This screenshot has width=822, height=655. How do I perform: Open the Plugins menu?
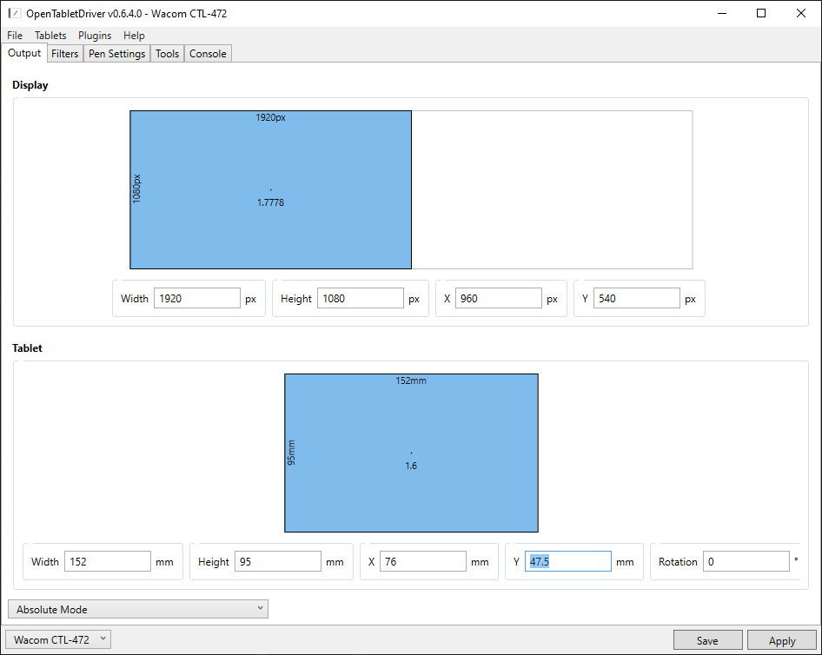(95, 36)
